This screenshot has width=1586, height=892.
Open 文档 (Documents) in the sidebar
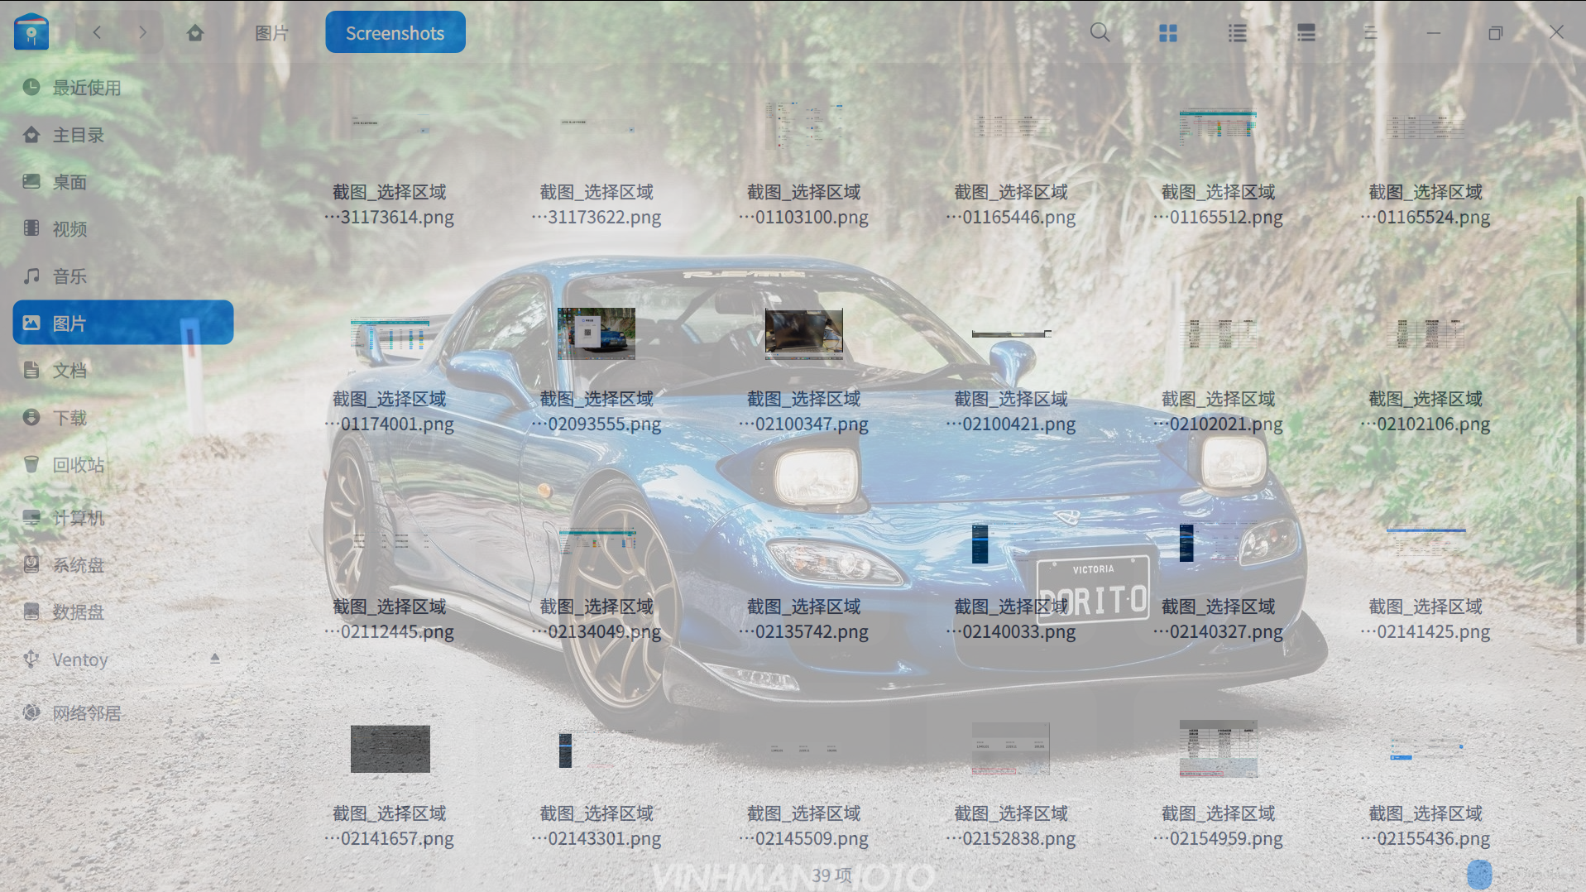pyautogui.click(x=123, y=371)
